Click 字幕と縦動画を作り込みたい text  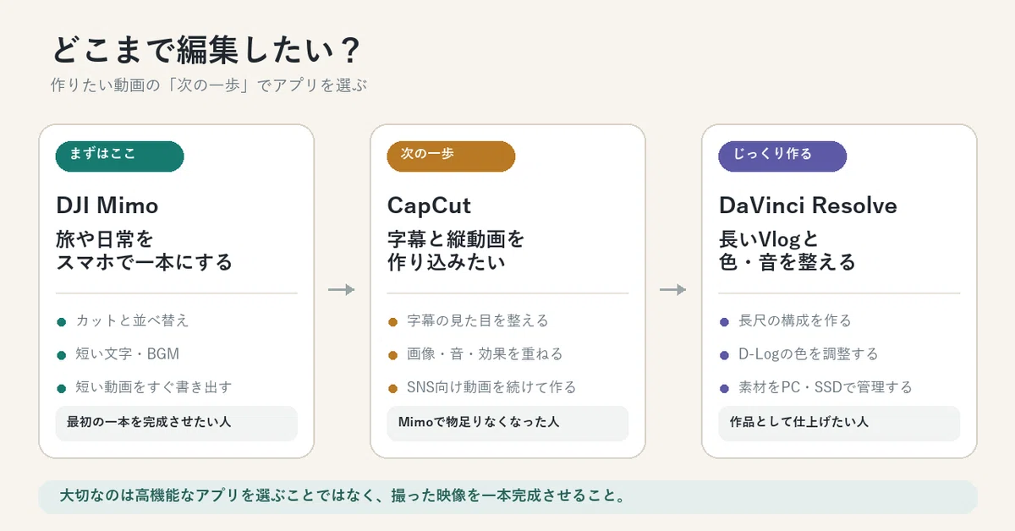[x=456, y=251]
